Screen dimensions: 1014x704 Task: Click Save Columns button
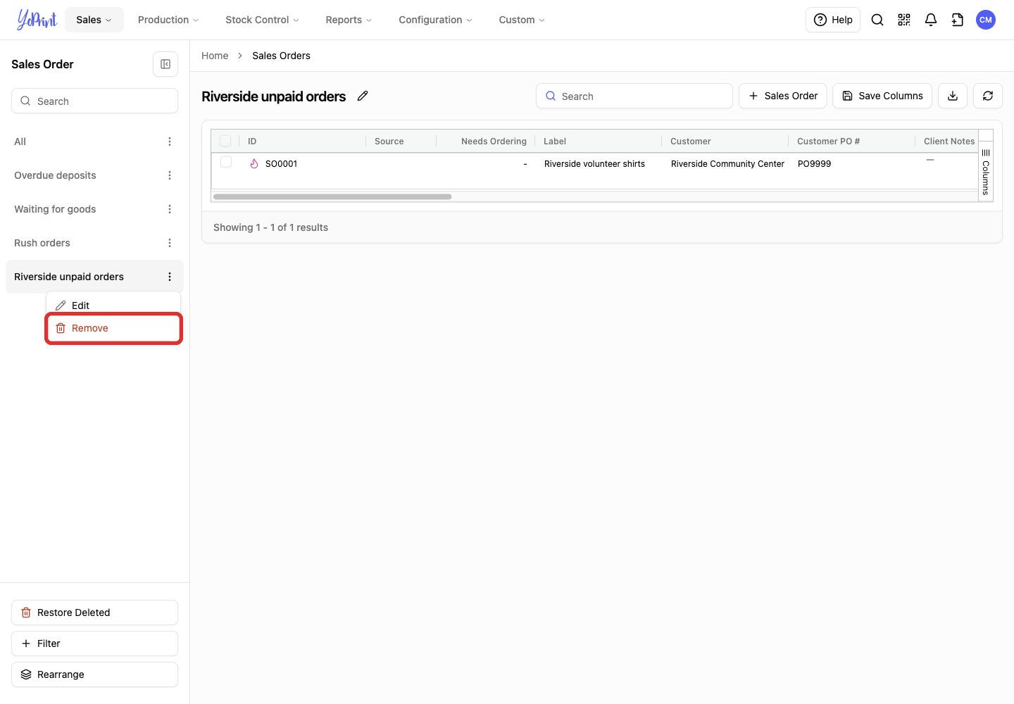(882, 96)
